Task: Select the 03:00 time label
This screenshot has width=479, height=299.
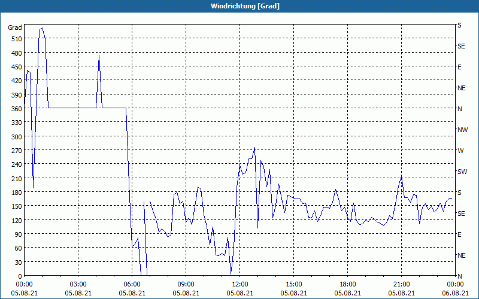Action: click(78, 285)
